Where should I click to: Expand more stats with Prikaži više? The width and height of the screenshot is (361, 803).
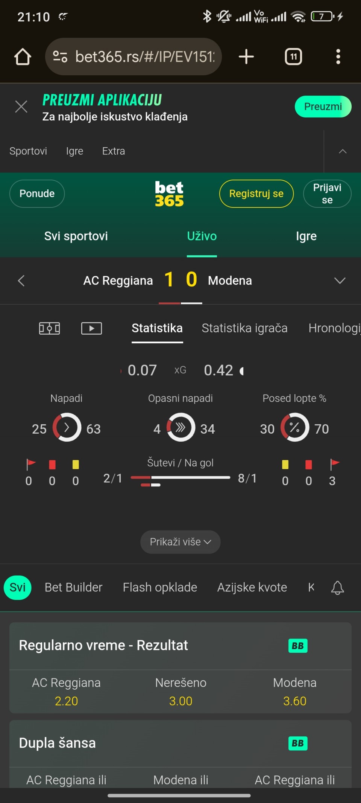point(180,542)
